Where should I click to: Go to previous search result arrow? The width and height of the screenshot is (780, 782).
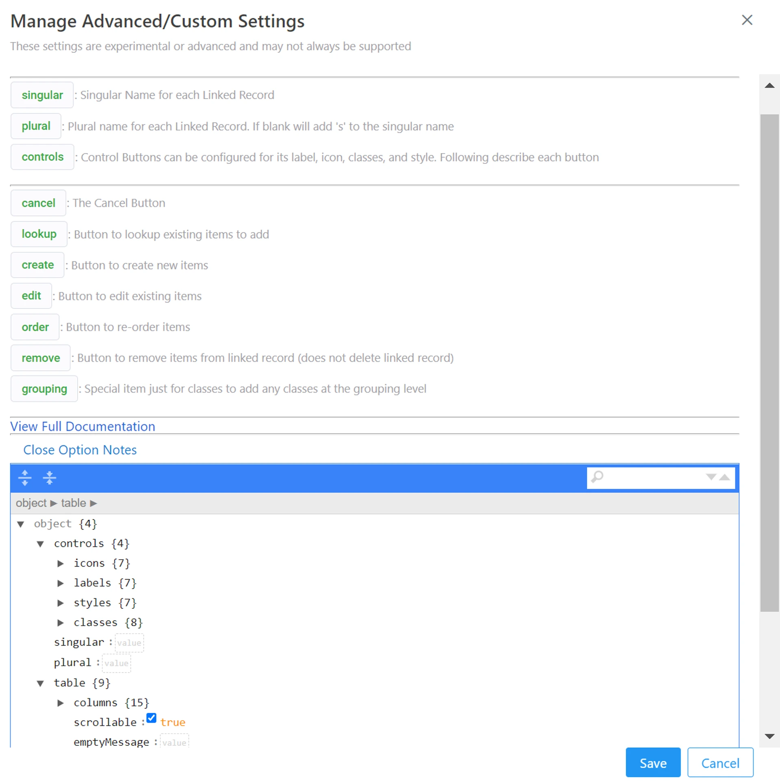click(x=724, y=477)
